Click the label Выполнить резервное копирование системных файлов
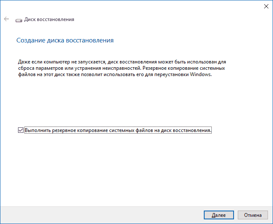Image resolution: width=273 pixels, height=224 pixels. [x=118, y=130]
